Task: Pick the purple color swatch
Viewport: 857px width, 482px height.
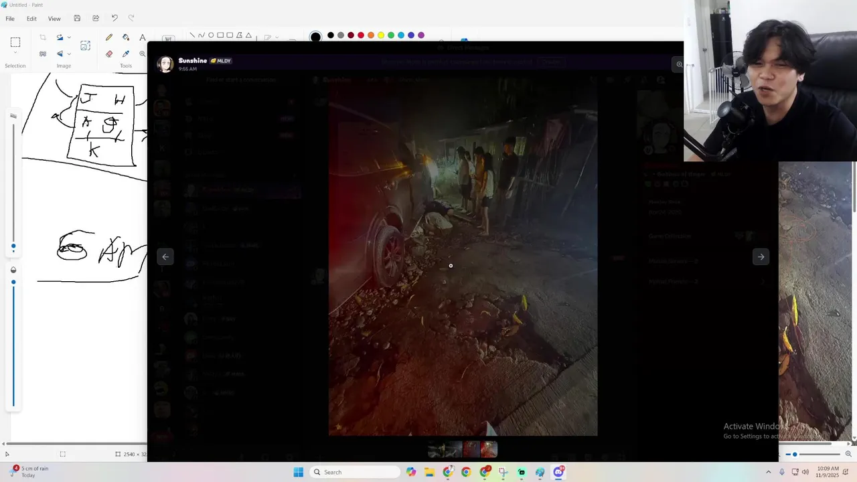Action: pos(421,35)
